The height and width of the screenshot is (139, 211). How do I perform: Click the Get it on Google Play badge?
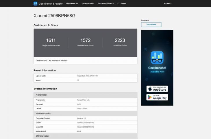click(157, 97)
